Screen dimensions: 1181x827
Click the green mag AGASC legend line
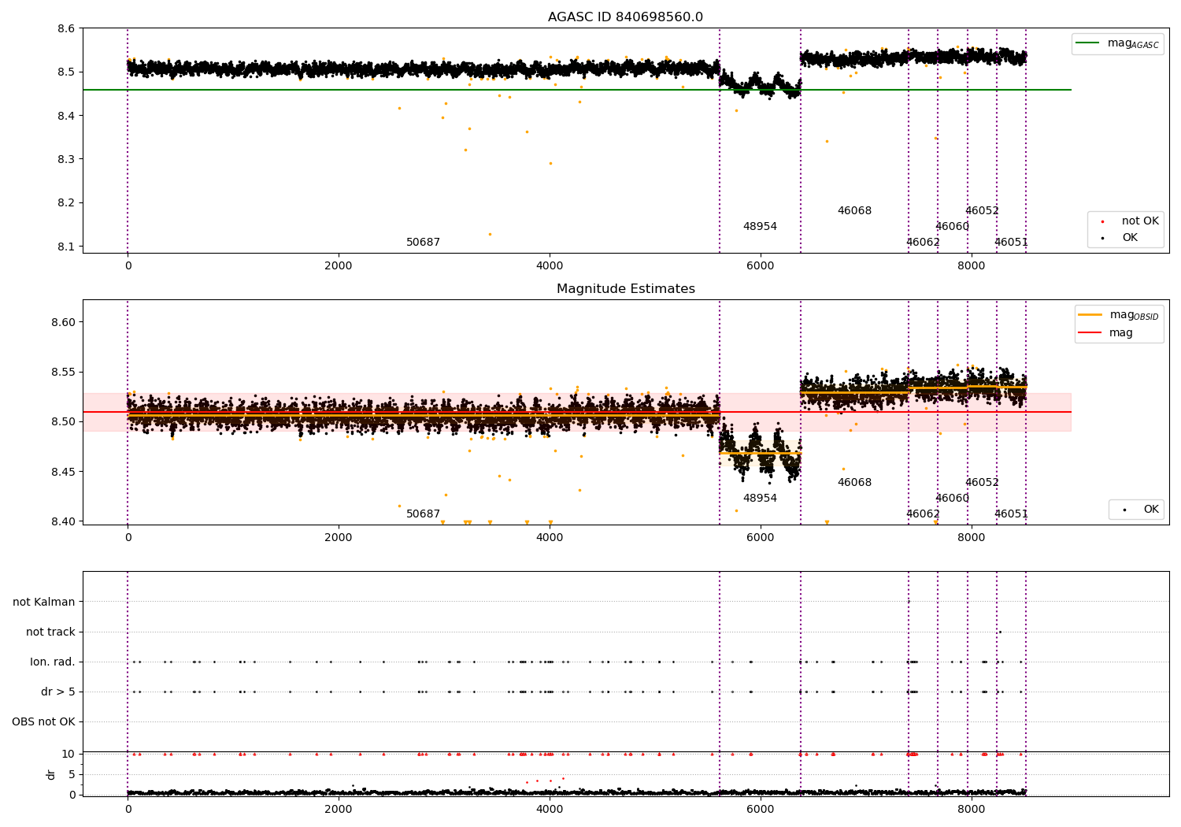pos(1089,43)
